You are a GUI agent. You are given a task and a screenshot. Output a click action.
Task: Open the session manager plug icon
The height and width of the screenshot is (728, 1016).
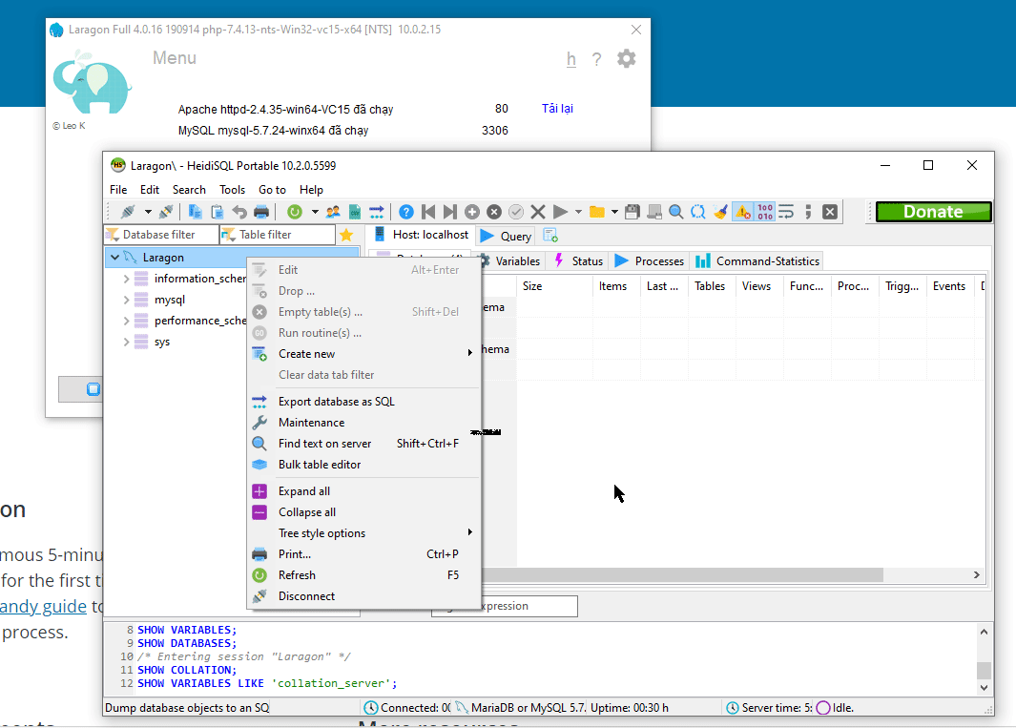coord(128,211)
